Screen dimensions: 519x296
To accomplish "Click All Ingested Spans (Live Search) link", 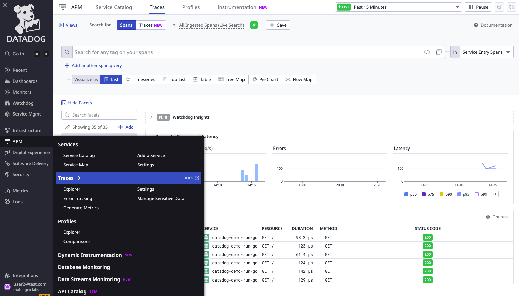I will [212, 25].
